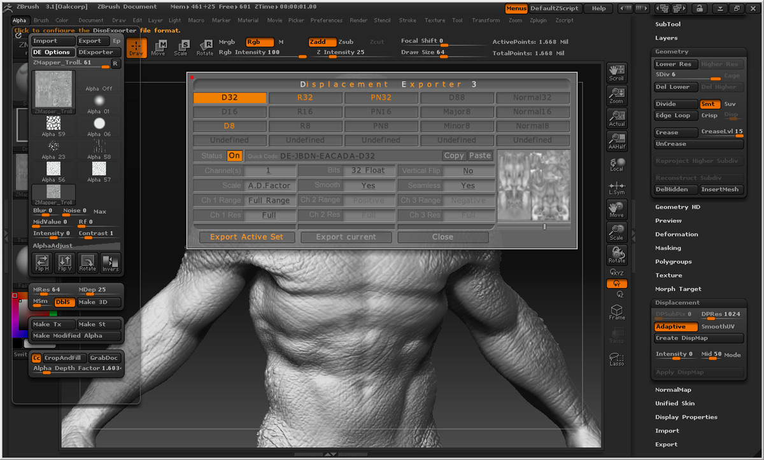Toggle Adaptive displacement mode
Image resolution: width=764 pixels, height=460 pixels.
pyautogui.click(x=676, y=326)
